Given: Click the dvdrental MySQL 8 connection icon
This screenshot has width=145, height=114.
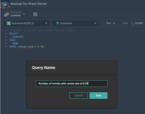Looking at the screenshot, I should (x=9, y=23).
